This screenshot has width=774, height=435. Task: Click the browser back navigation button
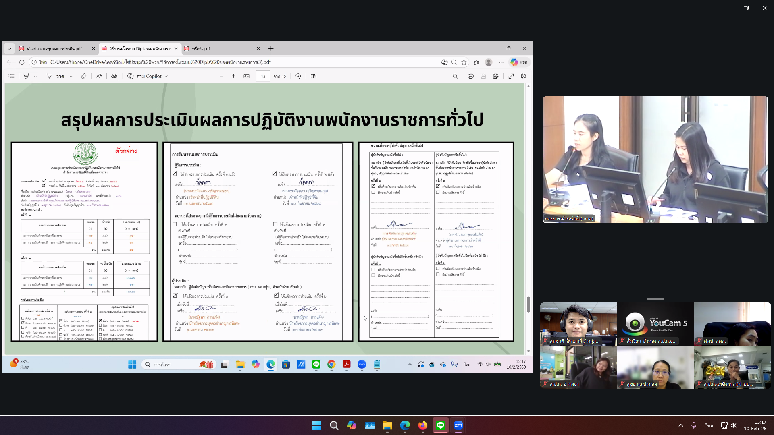[9, 62]
